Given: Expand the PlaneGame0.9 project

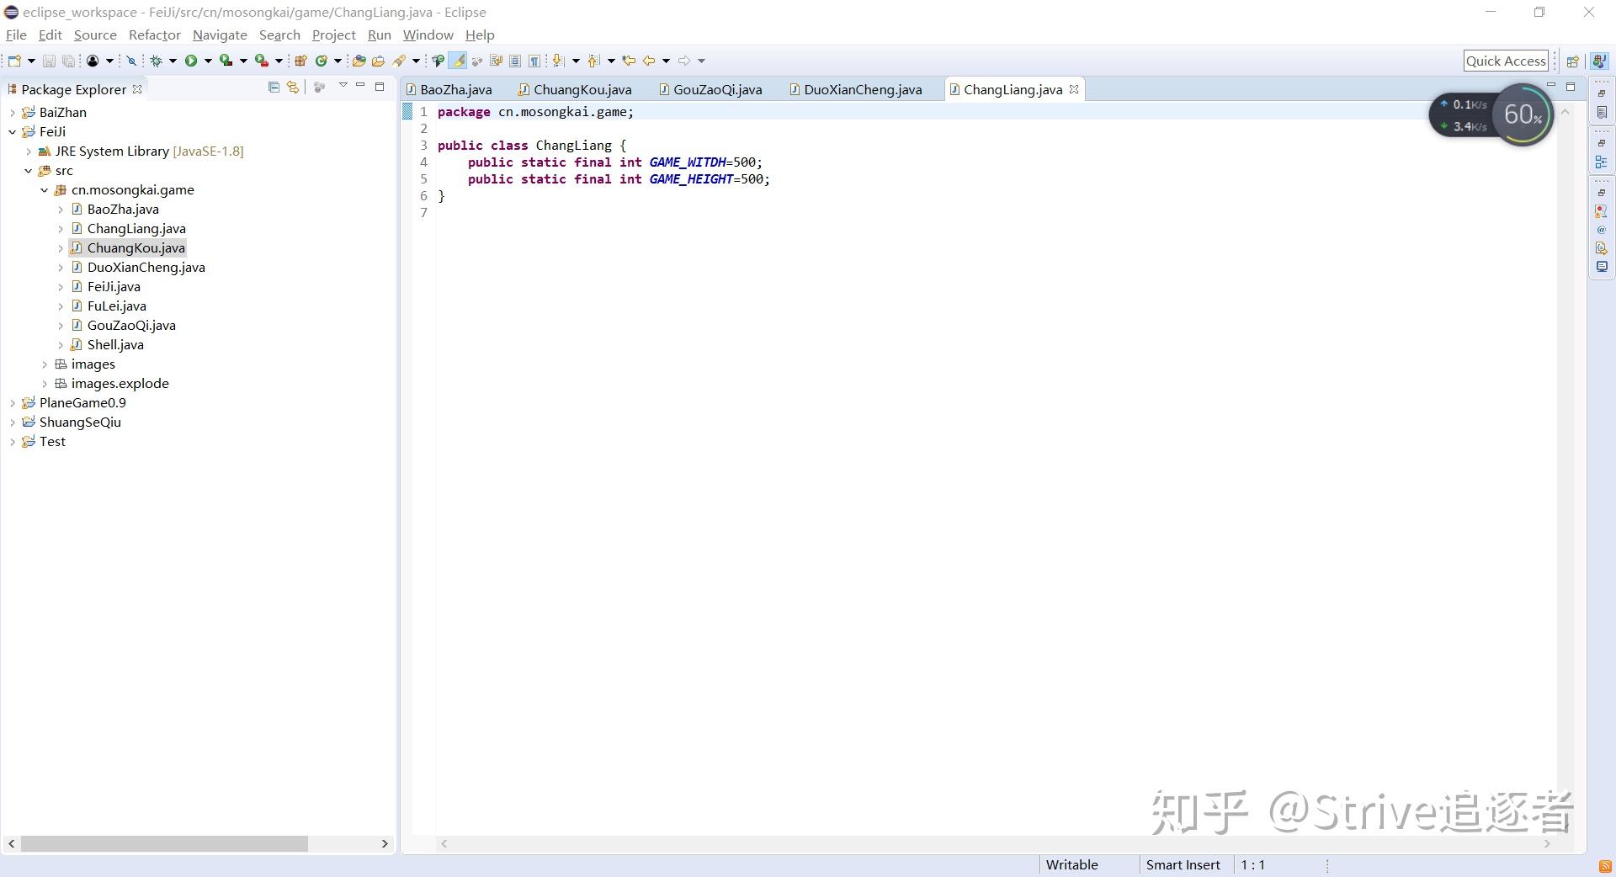Looking at the screenshot, I should point(12,402).
